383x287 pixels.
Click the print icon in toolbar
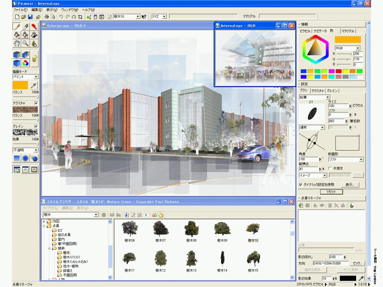47,17
